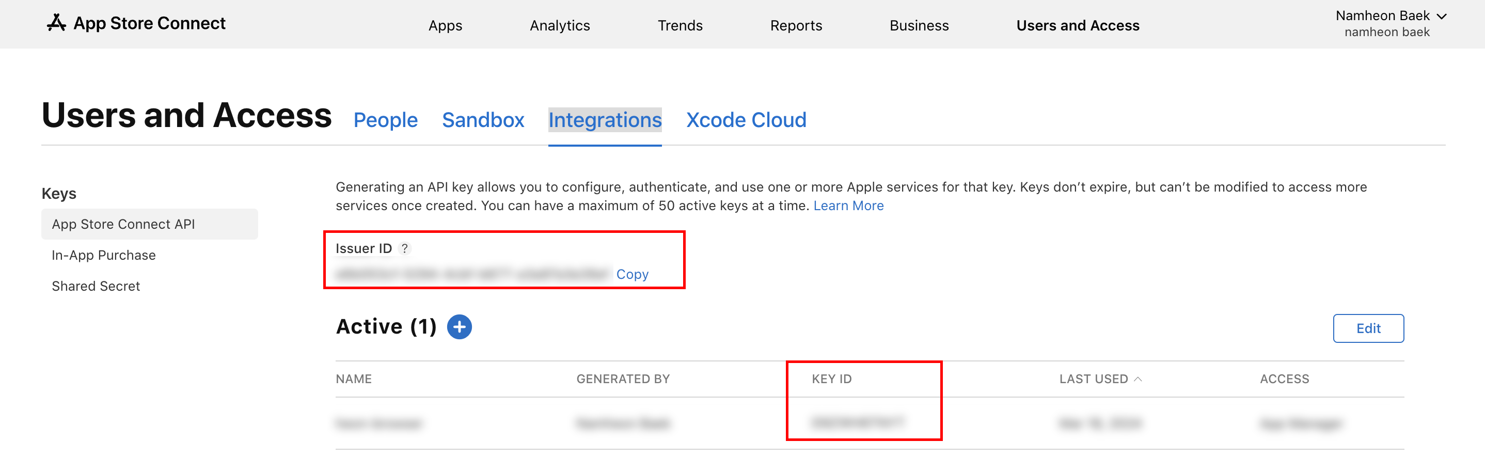Screen dimensions: 1485x473
Task: Open the Issuer ID help question mark
Action: click(x=405, y=248)
